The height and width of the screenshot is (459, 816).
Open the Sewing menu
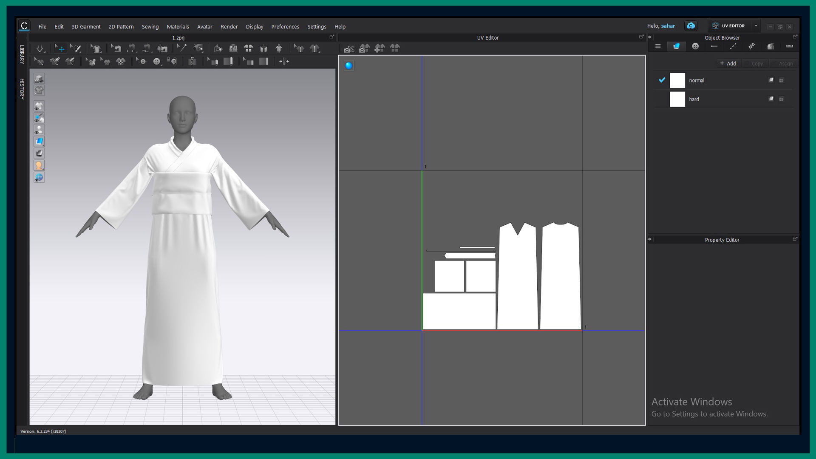coord(150,26)
